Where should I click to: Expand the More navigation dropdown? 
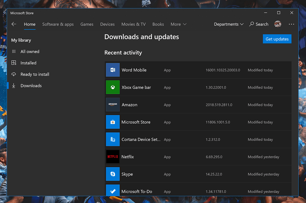click(x=178, y=24)
